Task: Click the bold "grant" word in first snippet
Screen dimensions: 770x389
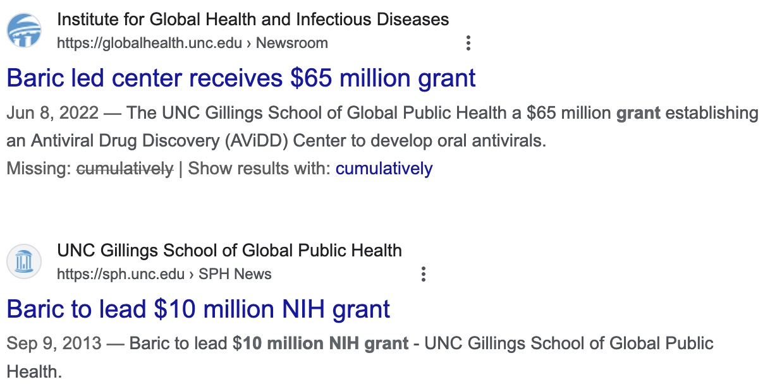Action: [x=638, y=113]
